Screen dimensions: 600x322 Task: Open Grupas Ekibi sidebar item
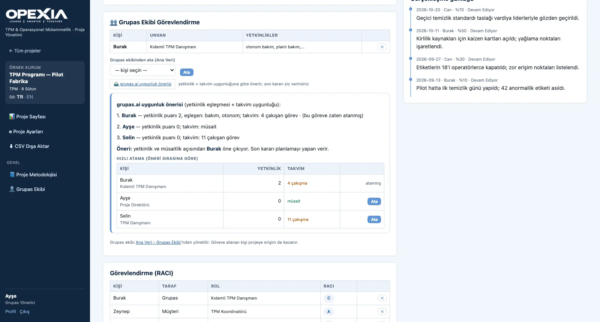pos(27,189)
